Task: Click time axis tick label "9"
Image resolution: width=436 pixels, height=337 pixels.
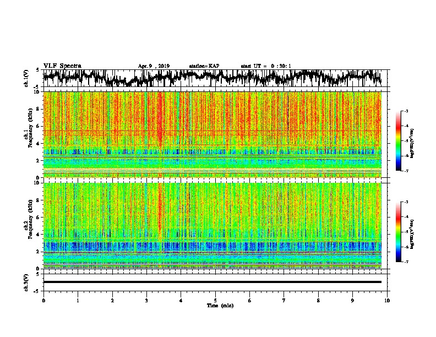Action: pos(352,301)
